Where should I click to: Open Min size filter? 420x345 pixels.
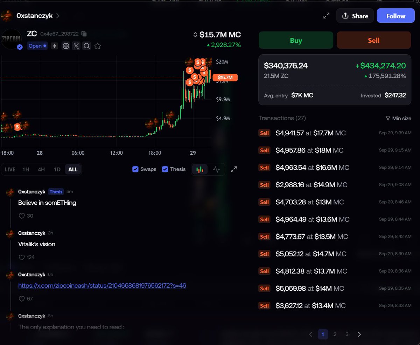click(x=398, y=118)
